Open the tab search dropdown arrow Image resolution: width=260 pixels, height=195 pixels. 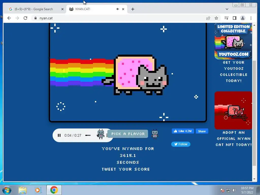coord(227,9)
